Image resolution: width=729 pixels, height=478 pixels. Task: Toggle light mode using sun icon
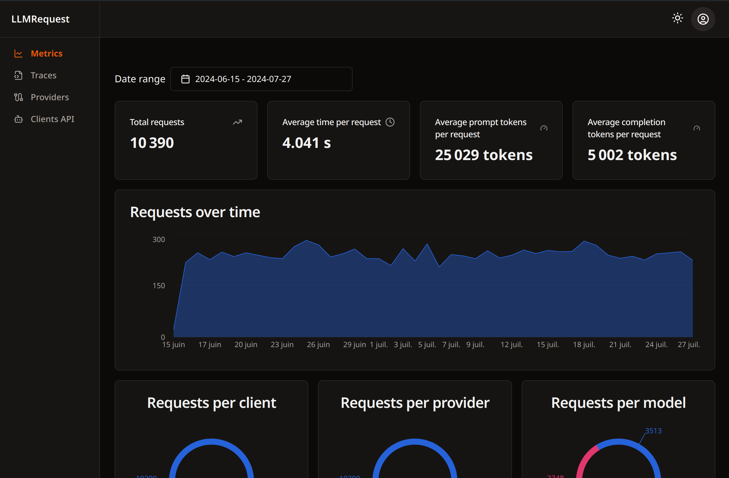[678, 19]
